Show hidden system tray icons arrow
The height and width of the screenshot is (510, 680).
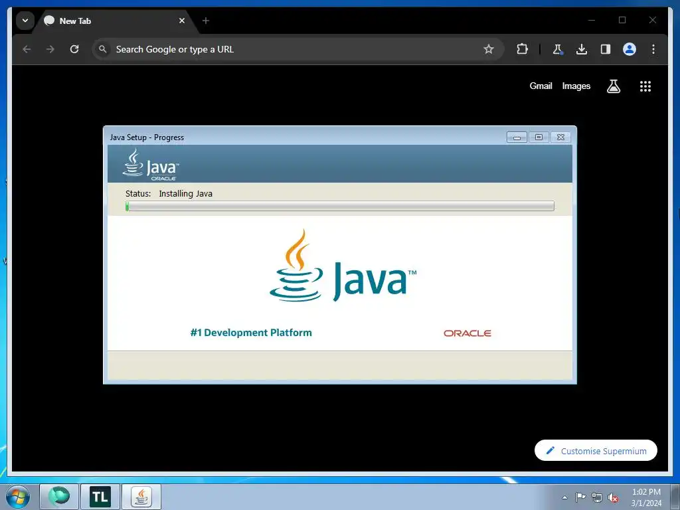[564, 497]
